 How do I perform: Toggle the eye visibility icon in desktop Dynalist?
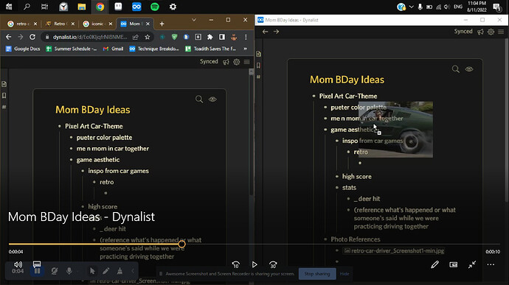point(469,69)
